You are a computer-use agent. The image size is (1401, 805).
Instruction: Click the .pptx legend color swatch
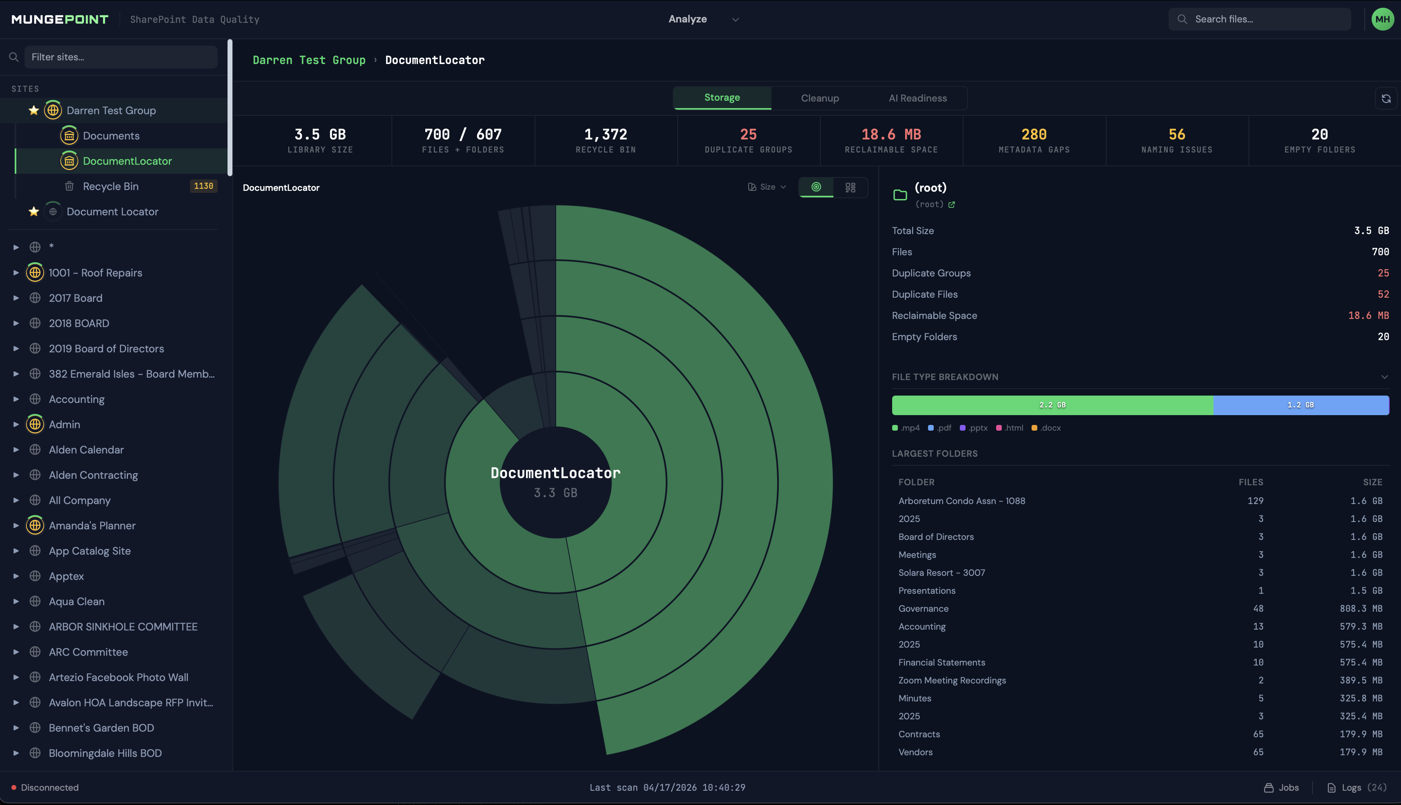coord(962,428)
